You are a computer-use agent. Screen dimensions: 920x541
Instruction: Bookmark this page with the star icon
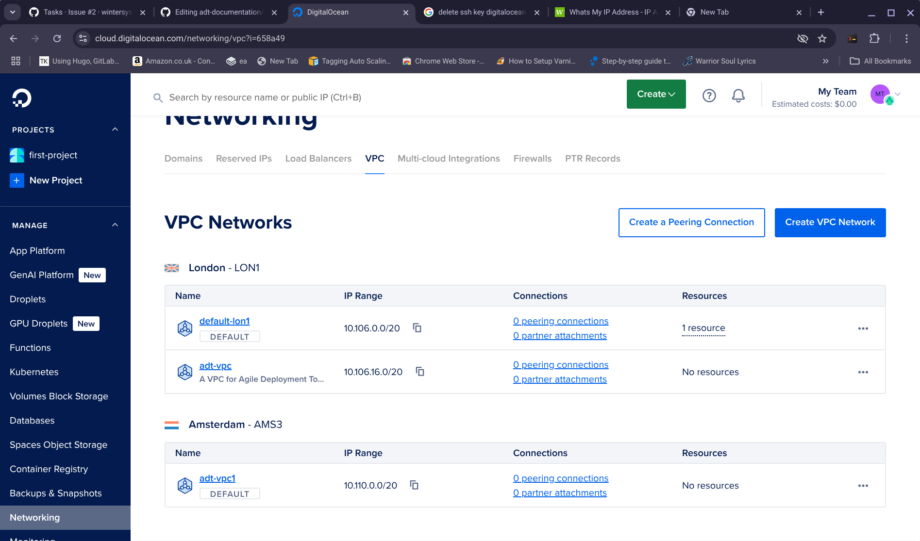(822, 38)
